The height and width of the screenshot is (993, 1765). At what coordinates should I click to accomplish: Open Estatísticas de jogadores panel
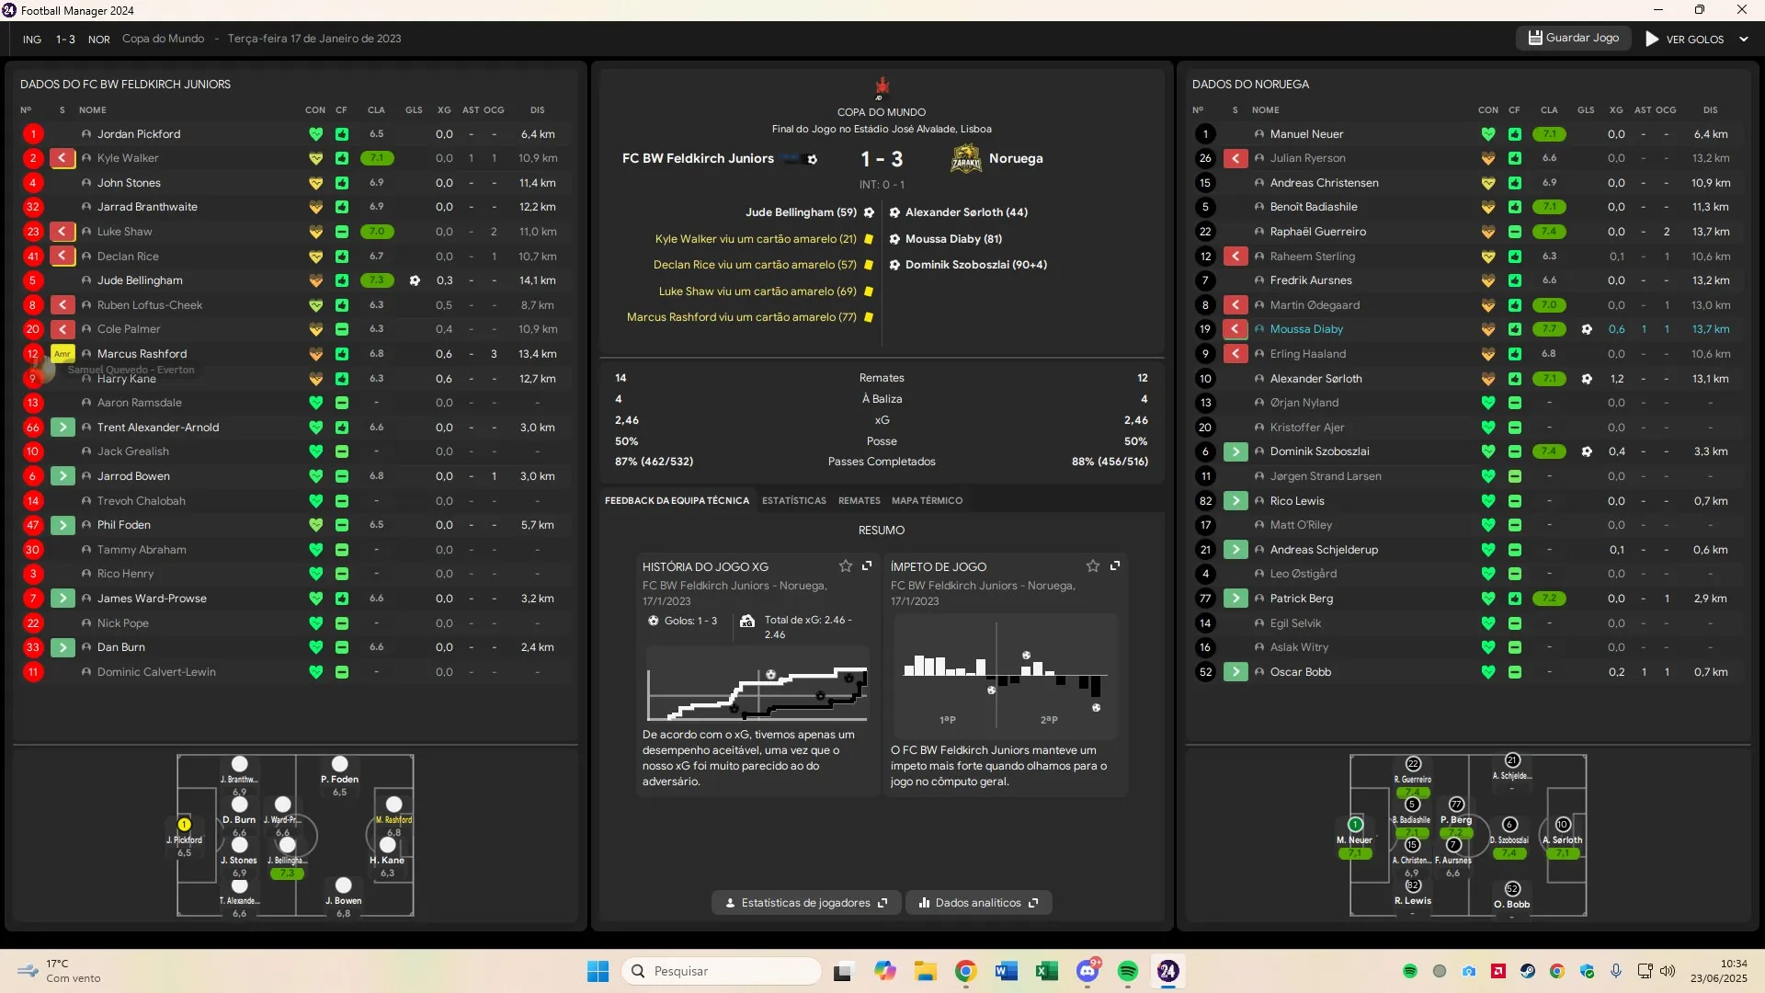(807, 903)
